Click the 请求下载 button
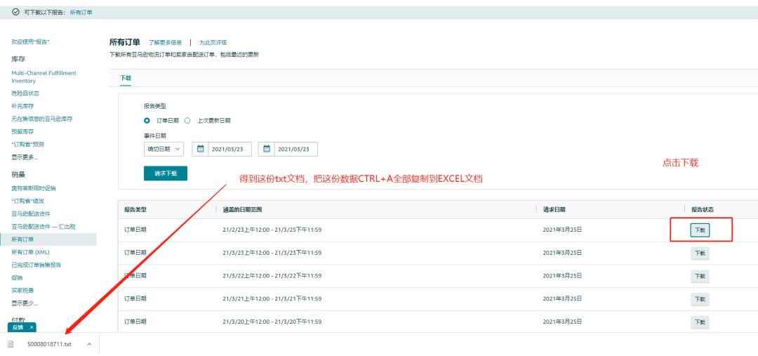This screenshot has width=758, height=356. click(x=165, y=173)
